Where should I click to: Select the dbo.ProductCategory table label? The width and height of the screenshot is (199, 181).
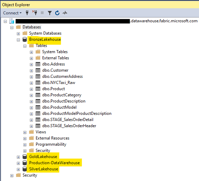[x=62, y=95]
